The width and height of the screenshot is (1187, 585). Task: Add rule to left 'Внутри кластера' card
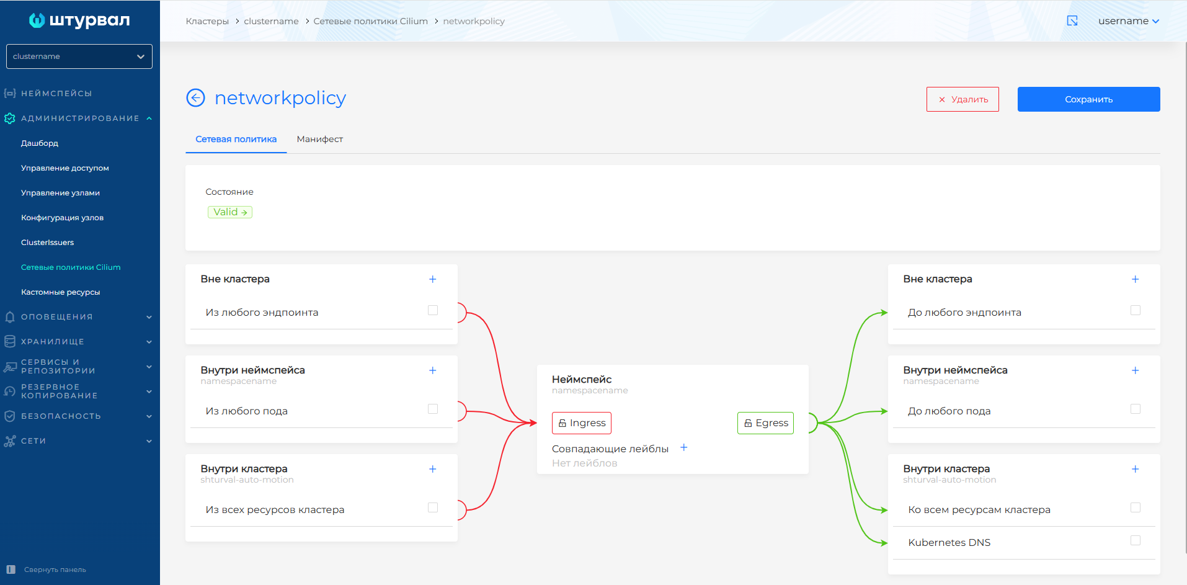(432, 469)
